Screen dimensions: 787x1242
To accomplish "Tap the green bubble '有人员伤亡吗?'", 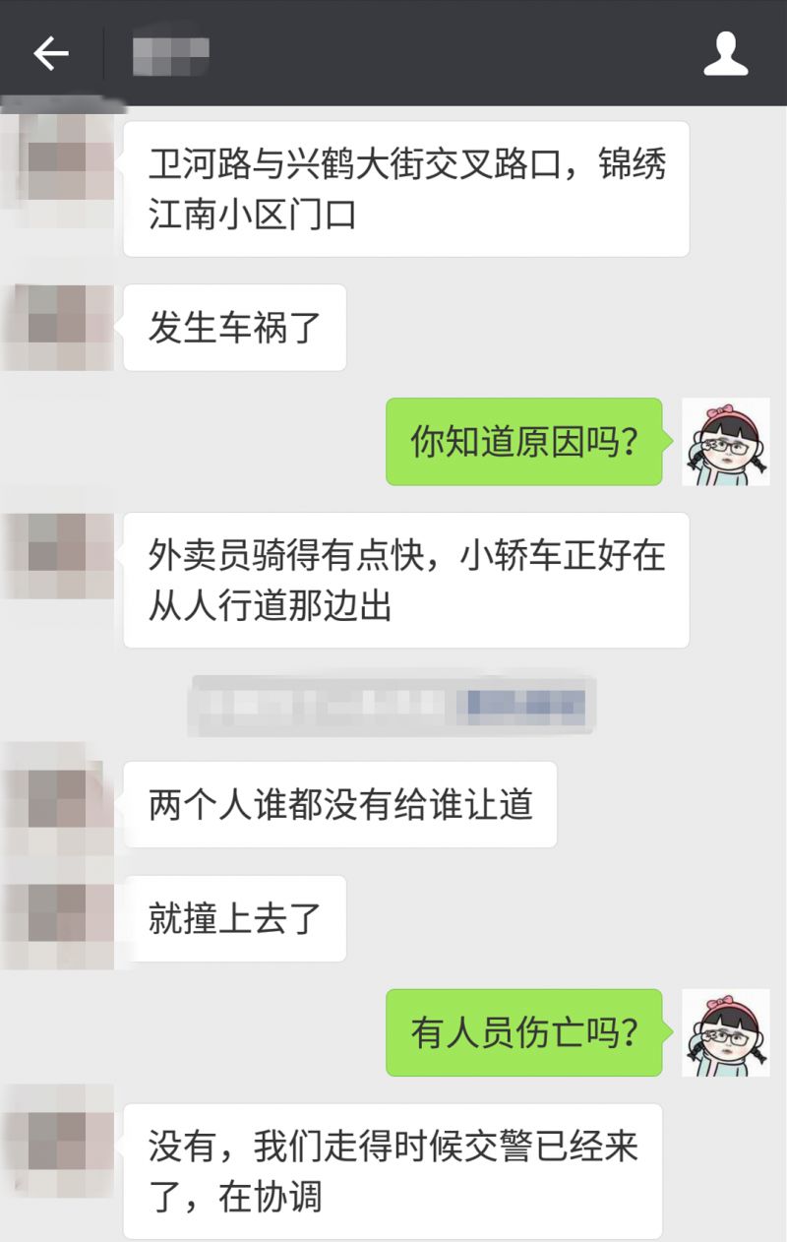I will pos(524,1032).
